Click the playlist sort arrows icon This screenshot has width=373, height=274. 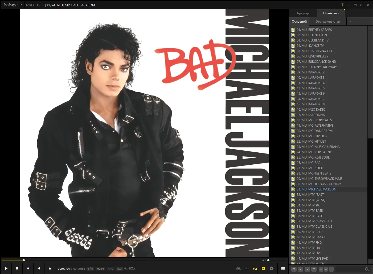pos(331,269)
